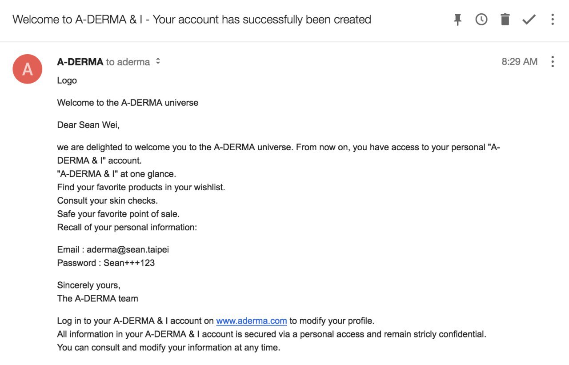Expand recipient details arrow next to aderma
Screen dimensions: 569x365
point(158,62)
